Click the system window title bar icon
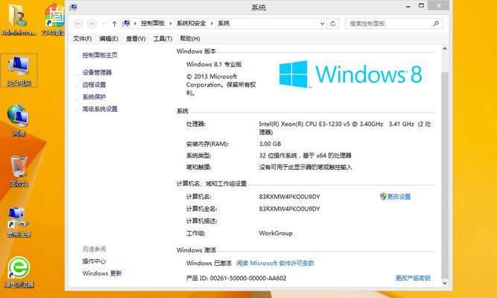This screenshot has height=298, width=497. [73, 7]
